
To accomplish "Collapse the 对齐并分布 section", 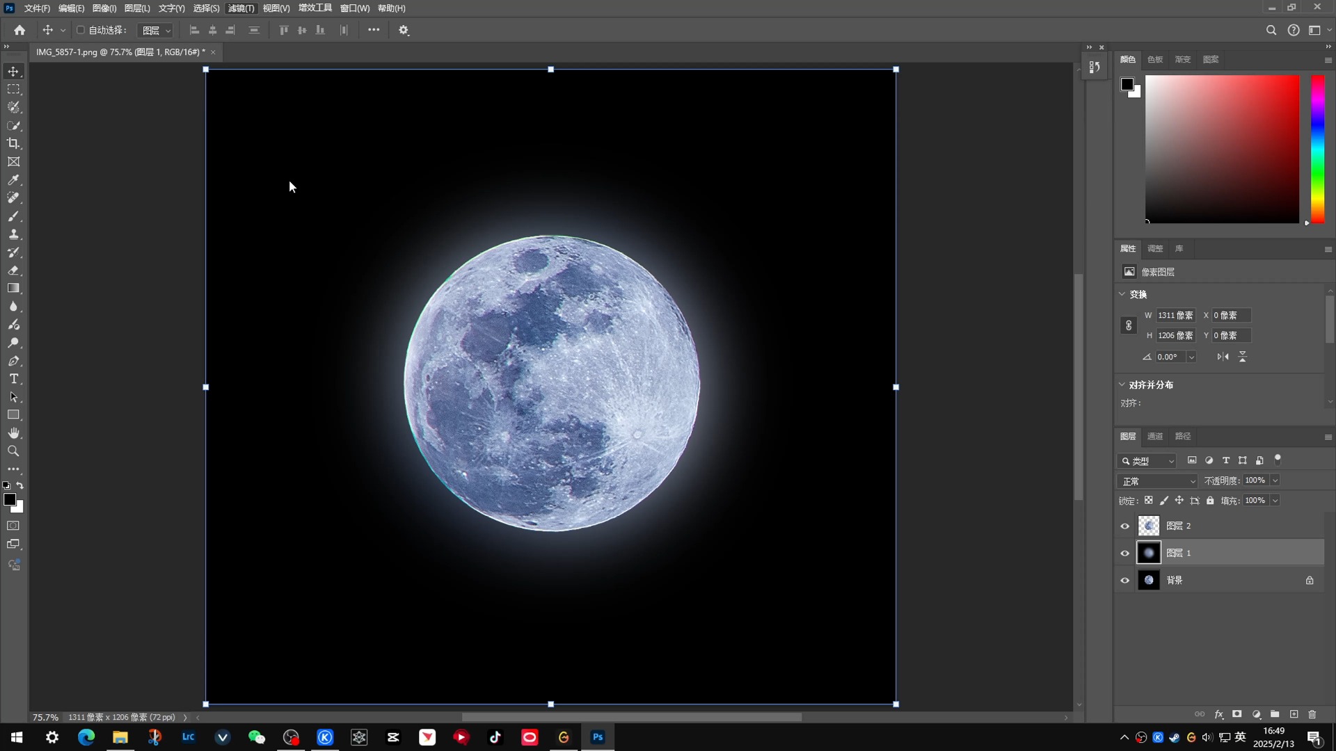I will (1122, 385).
